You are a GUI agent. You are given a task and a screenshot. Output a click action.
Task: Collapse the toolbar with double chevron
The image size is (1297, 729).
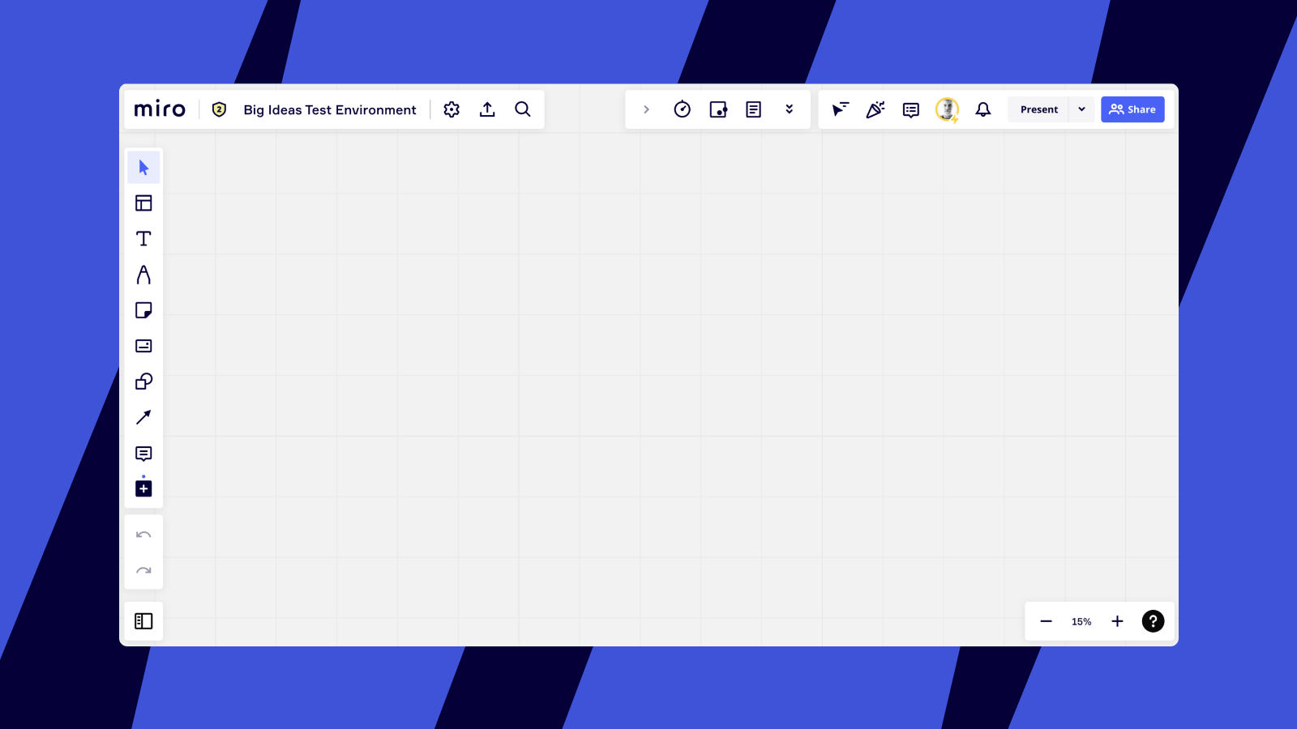[x=790, y=109]
